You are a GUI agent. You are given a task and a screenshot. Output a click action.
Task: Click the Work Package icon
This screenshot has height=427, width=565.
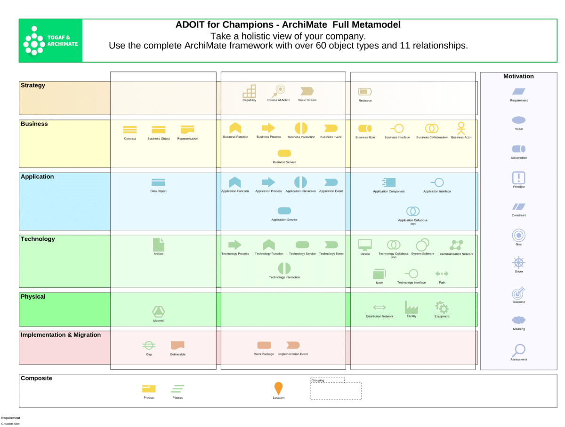264,345
